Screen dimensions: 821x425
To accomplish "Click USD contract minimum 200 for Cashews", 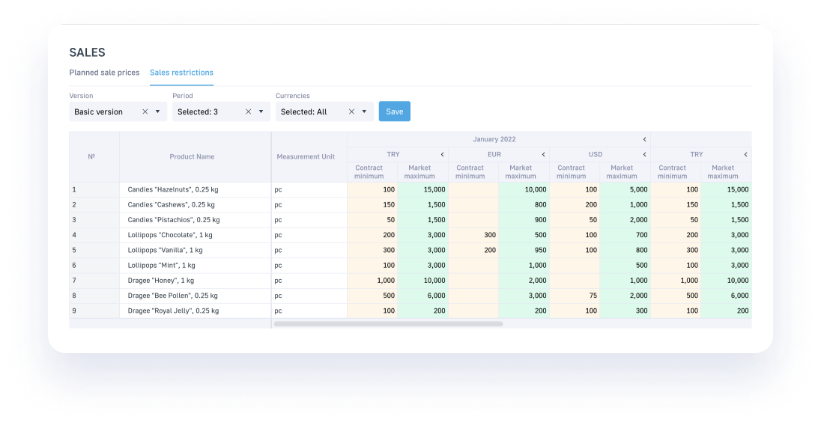I will pos(575,205).
